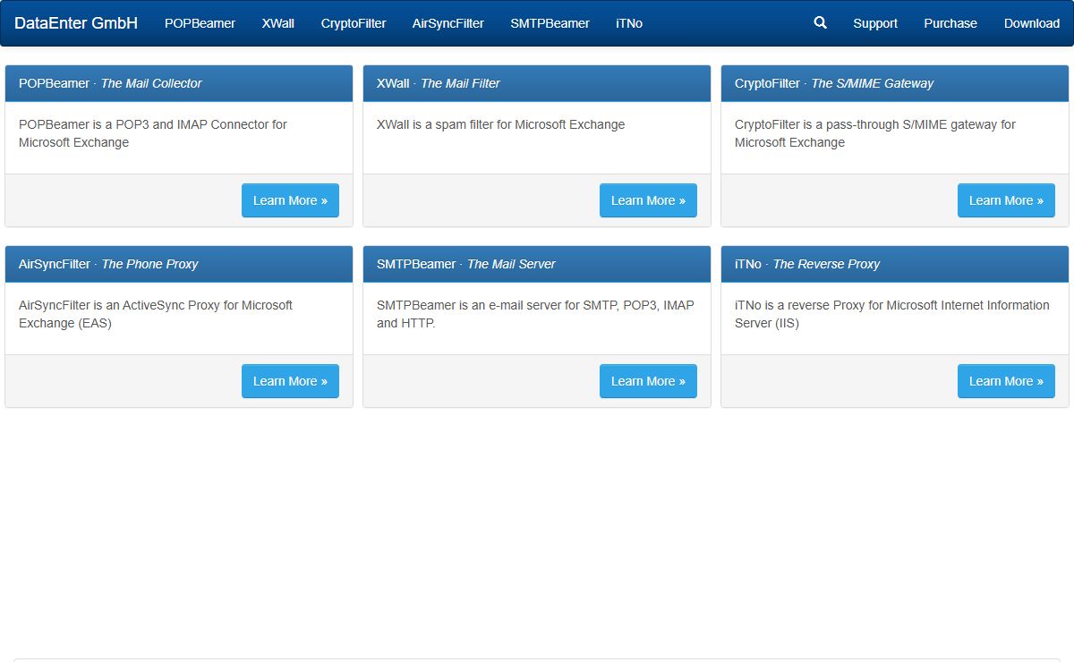Click the ActiveSync Proxy description text

coord(156,314)
